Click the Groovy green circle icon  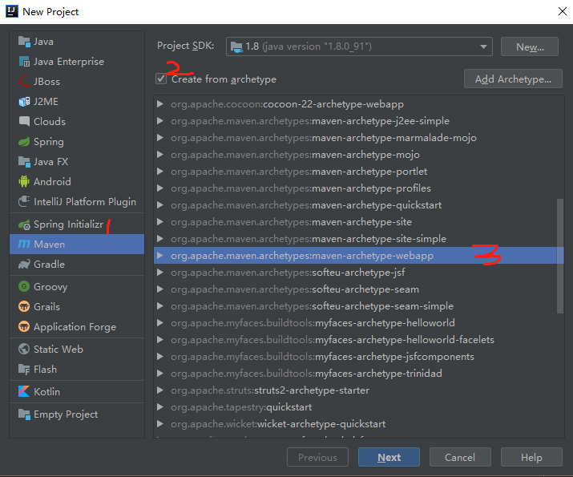24,286
